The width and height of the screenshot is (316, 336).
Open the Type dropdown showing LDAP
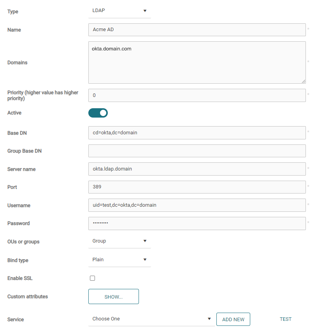coord(119,11)
